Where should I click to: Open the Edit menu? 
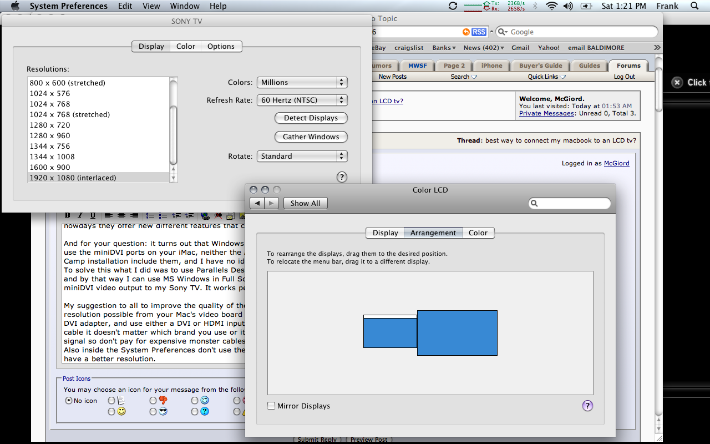pos(125,6)
